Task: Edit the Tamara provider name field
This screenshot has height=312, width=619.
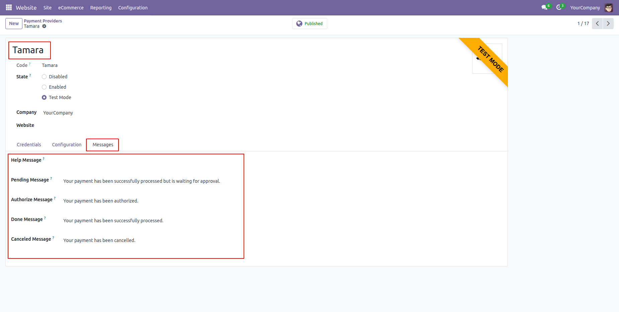Action: pos(28,50)
